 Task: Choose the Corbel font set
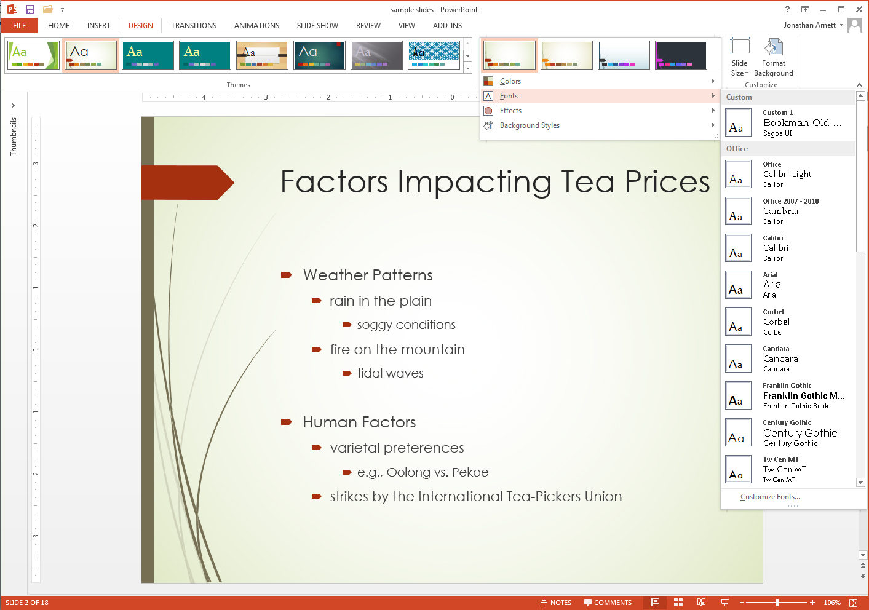(788, 322)
